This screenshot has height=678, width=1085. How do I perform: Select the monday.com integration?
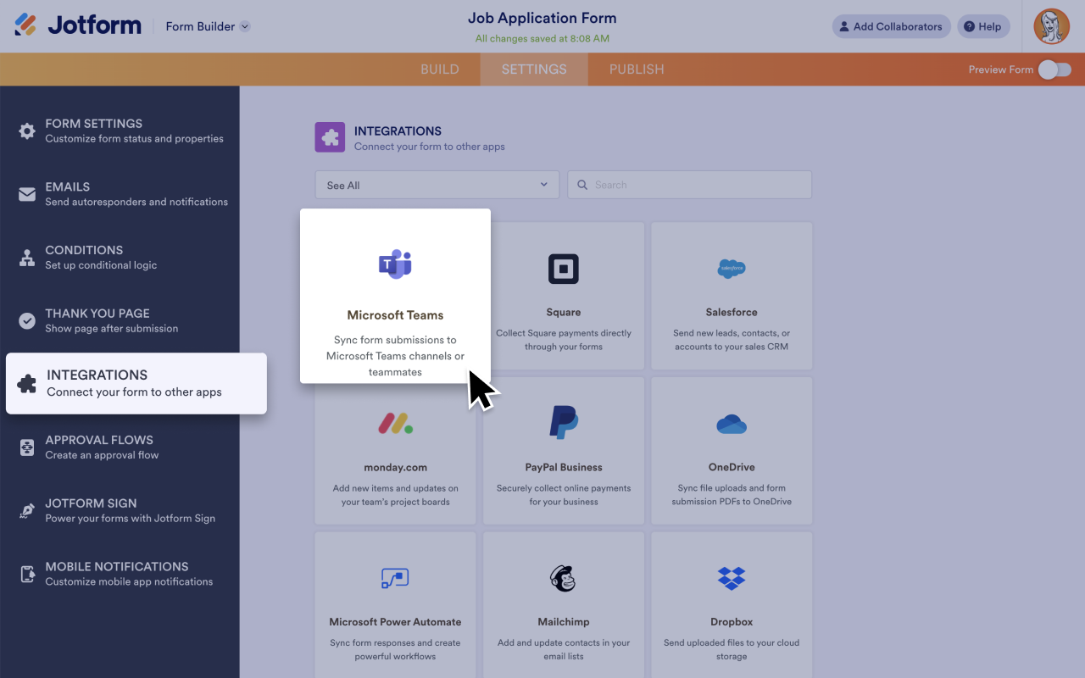pyautogui.click(x=395, y=424)
